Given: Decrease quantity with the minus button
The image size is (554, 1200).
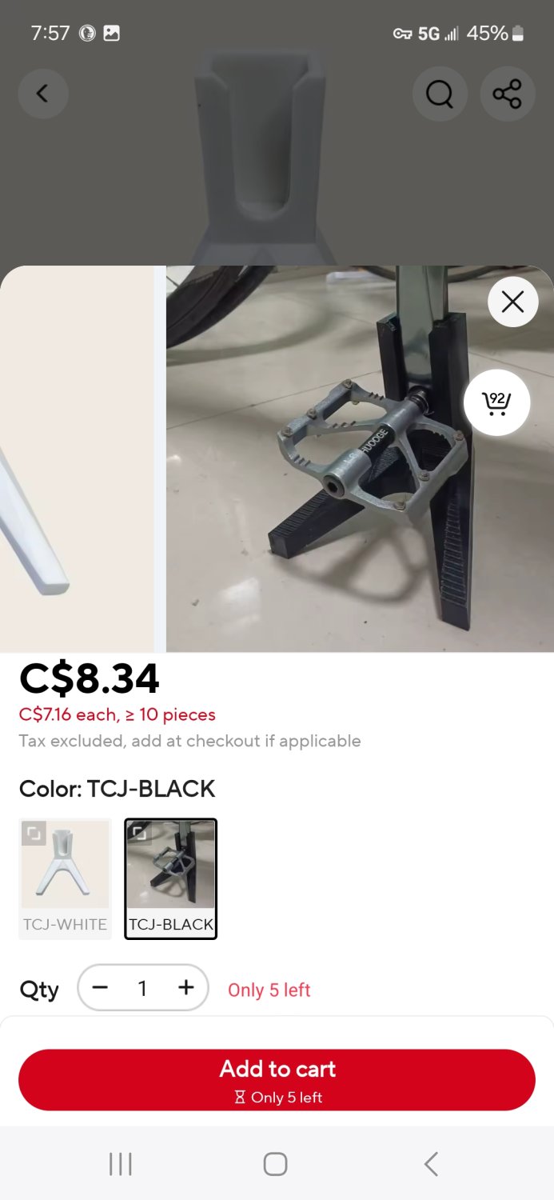Looking at the screenshot, I should [100, 988].
